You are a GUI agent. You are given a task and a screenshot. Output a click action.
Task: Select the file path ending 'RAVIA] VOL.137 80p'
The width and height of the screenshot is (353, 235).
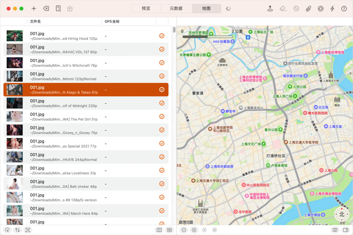pos(63,52)
